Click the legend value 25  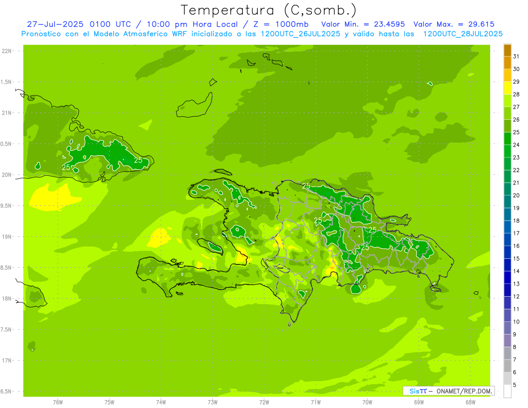point(517,132)
